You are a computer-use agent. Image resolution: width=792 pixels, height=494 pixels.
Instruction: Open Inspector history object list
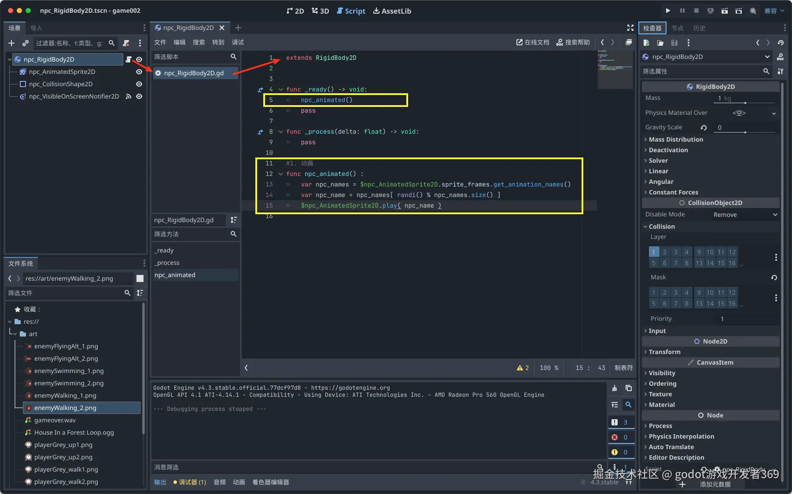(781, 43)
